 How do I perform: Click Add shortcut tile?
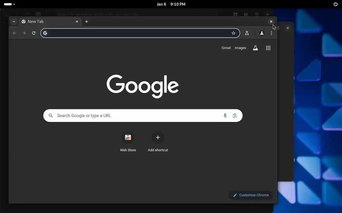pos(158,142)
